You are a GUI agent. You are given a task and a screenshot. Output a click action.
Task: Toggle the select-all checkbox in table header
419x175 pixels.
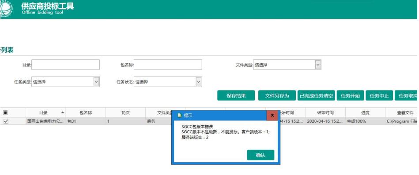5,113
